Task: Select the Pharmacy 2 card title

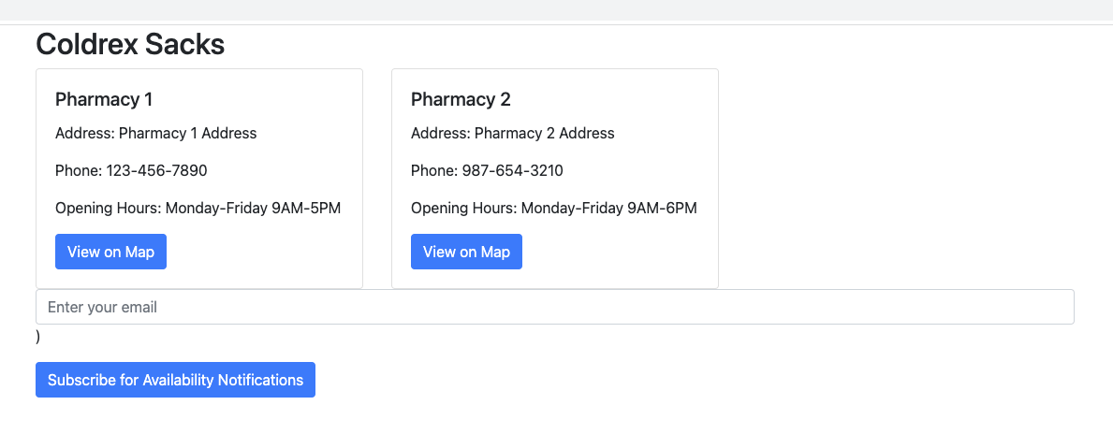Action: [461, 99]
